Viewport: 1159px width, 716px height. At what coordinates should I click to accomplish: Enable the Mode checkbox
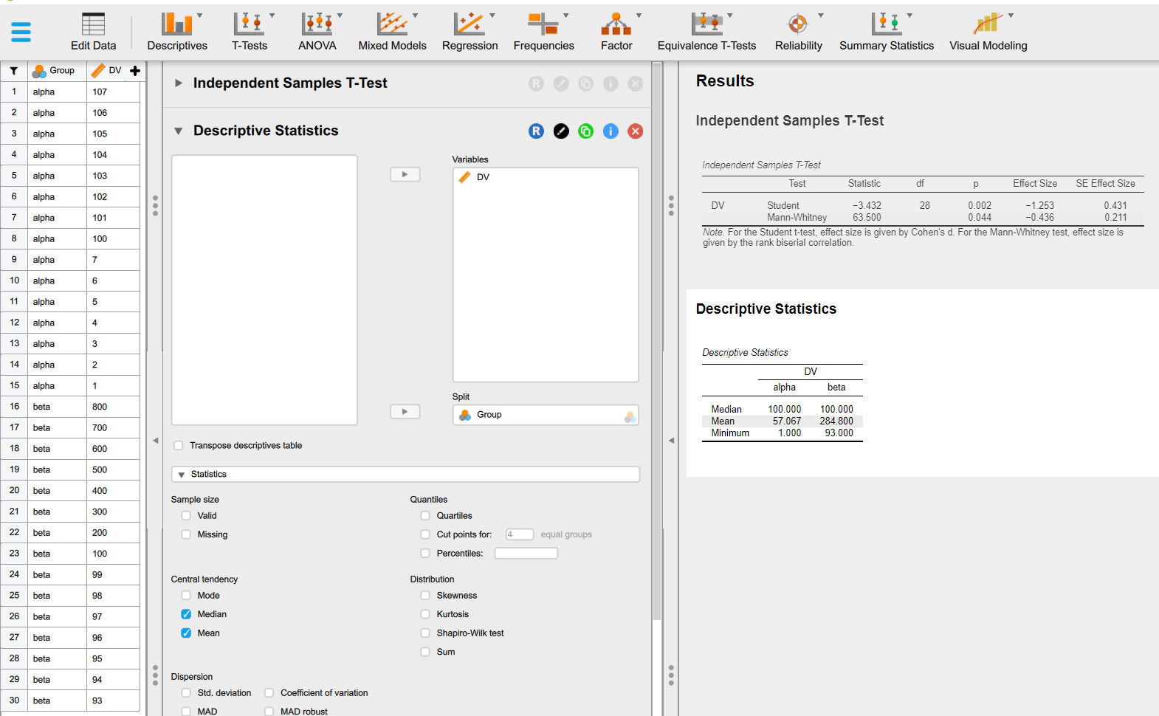pyautogui.click(x=186, y=596)
